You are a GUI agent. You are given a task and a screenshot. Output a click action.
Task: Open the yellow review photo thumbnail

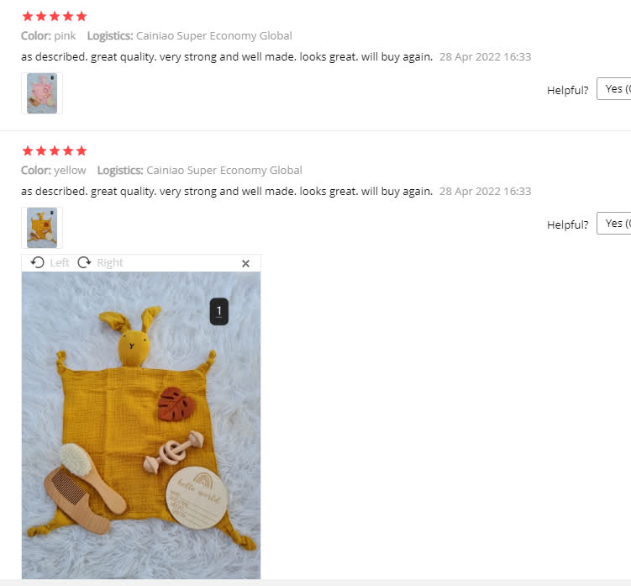(42, 228)
